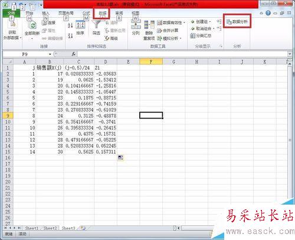The image size is (295, 240).
Task: Sort ascending with the A-to-Z icon
Action: point(70,25)
